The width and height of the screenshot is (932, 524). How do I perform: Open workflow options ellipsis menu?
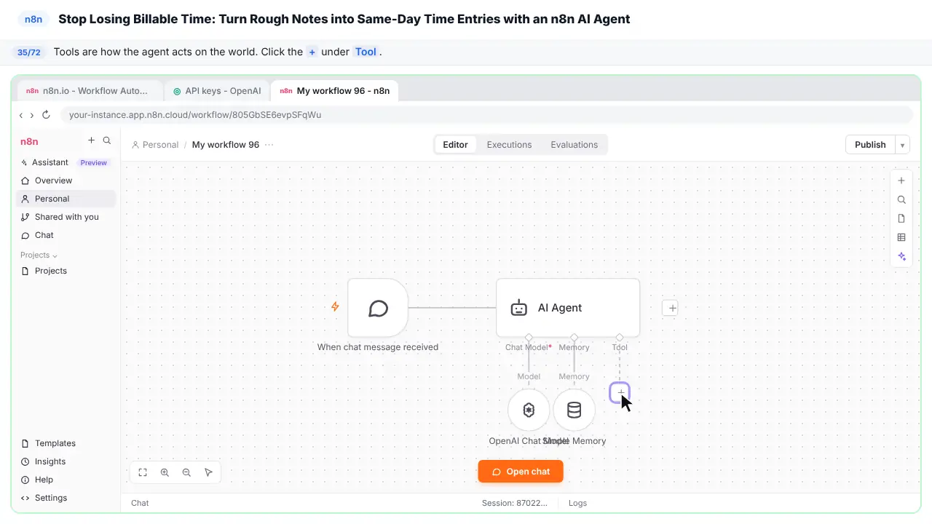click(269, 145)
